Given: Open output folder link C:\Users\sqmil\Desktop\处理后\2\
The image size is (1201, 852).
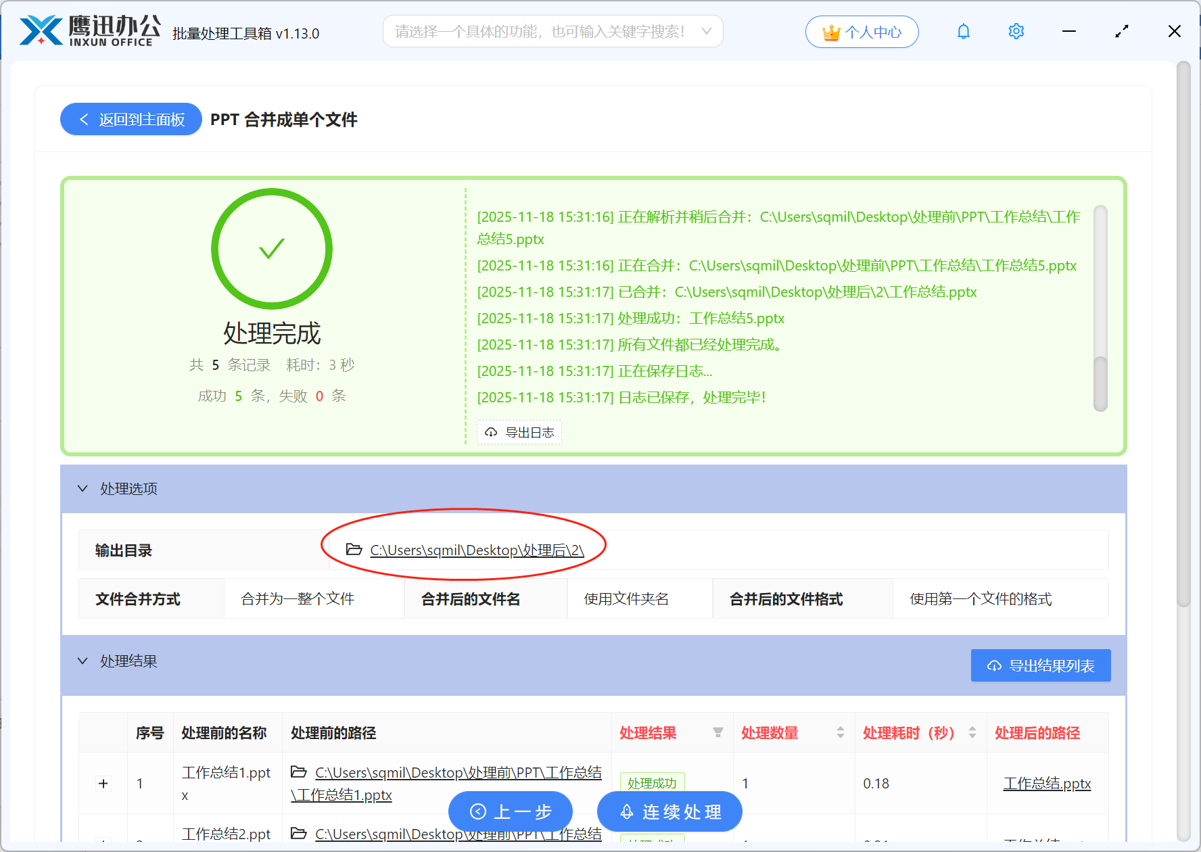Looking at the screenshot, I should (475, 550).
